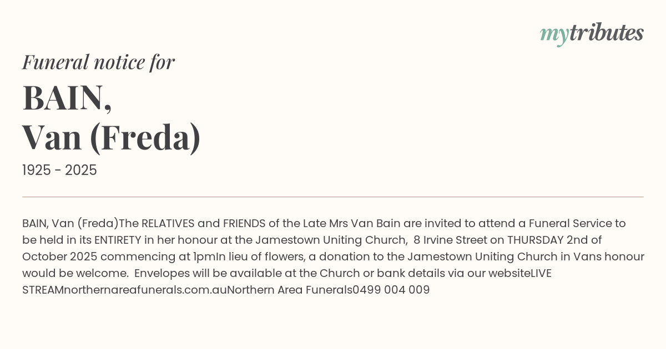Click the word "FRIENDS" in the notice

tap(244, 223)
